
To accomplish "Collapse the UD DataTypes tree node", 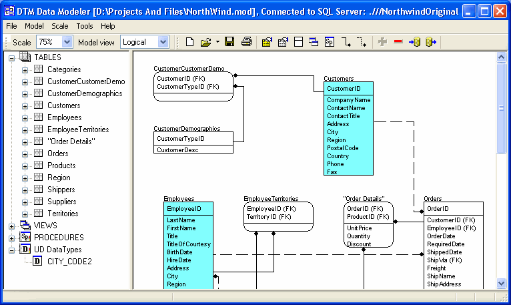I will pyautogui.click(x=12, y=250).
